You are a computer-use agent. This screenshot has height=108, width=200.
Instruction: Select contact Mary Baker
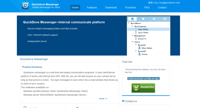(x=147, y=48)
